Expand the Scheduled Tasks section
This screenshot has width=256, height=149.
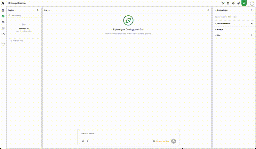coord(9,41)
